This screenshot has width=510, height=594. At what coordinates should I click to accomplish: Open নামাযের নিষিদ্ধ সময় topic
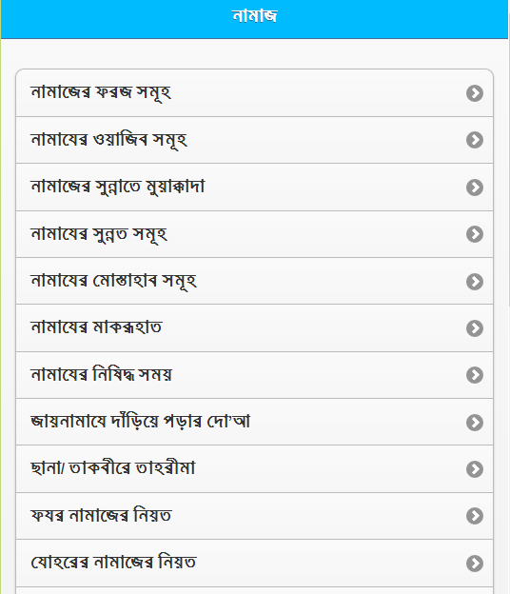pyautogui.click(x=254, y=375)
